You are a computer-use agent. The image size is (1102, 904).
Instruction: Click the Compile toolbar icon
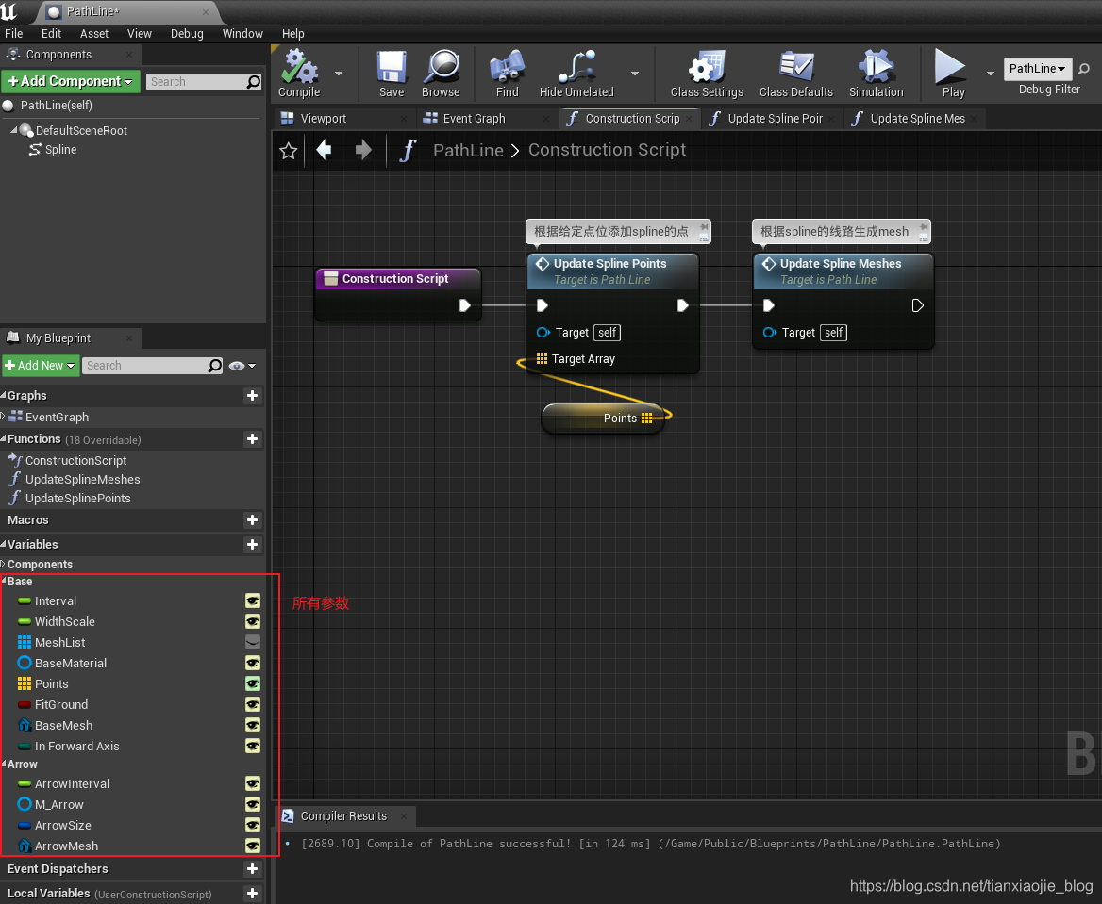299,68
